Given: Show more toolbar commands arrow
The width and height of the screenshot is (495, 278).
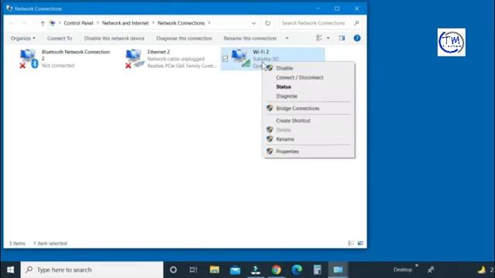Looking at the screenshot, I should tap(287, 38).
